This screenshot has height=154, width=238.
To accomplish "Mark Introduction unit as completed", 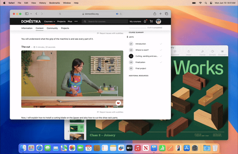I will coord(161,44).
